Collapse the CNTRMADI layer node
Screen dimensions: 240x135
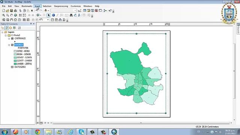pyautogui.click(x=9, y=39)
